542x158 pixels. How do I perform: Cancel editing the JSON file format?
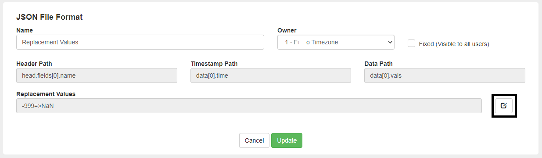pos(254,140)
